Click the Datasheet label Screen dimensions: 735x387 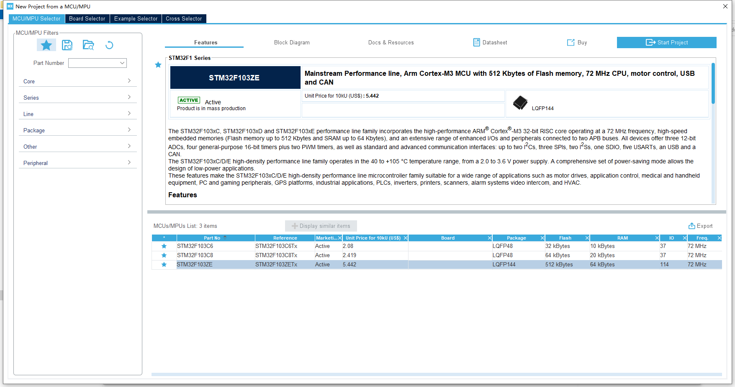click(494, 42)
